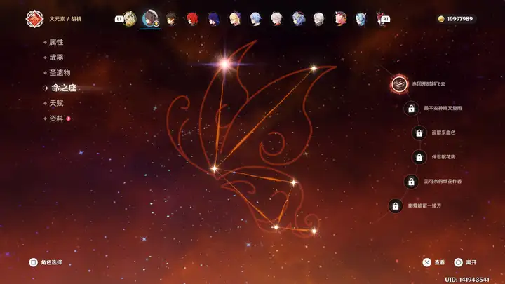
Task: Switch to blonde Fischl with purple bow
Action: coord(235,19)
